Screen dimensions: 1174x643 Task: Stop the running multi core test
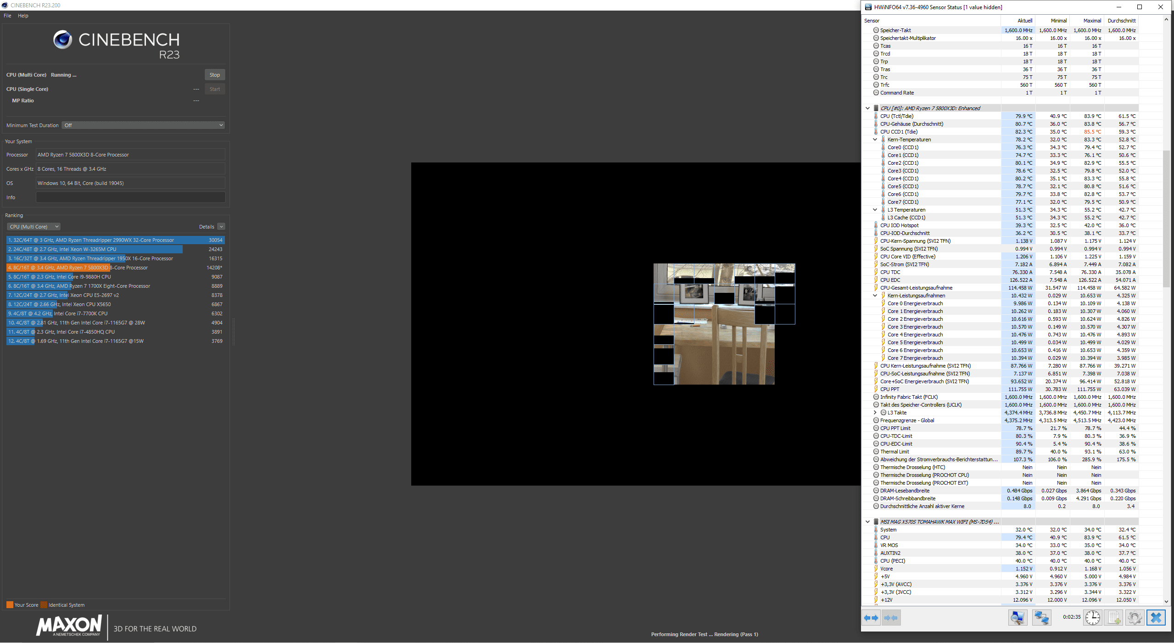(x=215, y=75)
